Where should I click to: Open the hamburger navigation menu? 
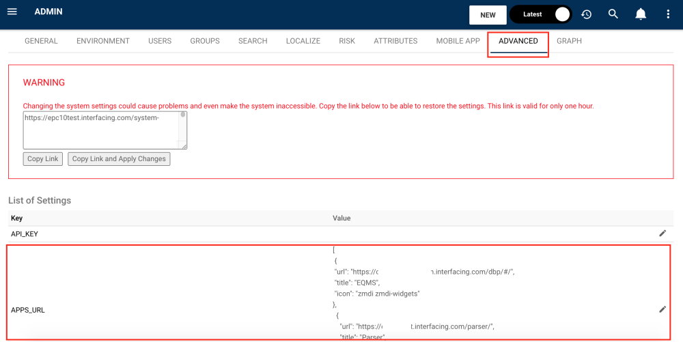(12, 12)
